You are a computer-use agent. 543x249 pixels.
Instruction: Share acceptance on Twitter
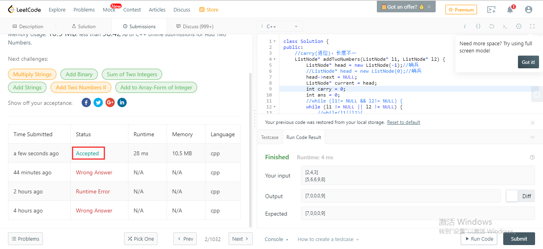point(98,102)
